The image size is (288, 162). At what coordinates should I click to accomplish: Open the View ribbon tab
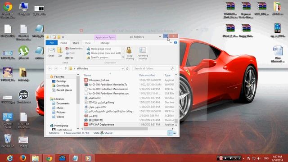[88, 43]
